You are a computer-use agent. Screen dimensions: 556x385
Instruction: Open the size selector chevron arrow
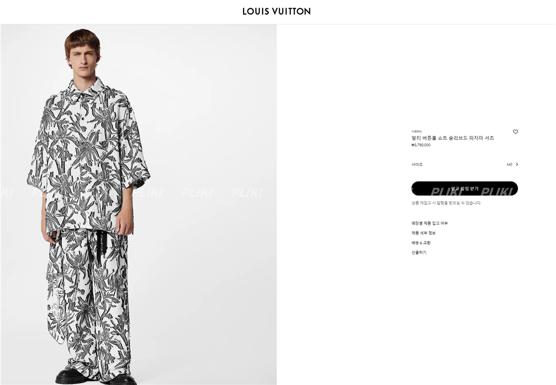tap(517, 164)
